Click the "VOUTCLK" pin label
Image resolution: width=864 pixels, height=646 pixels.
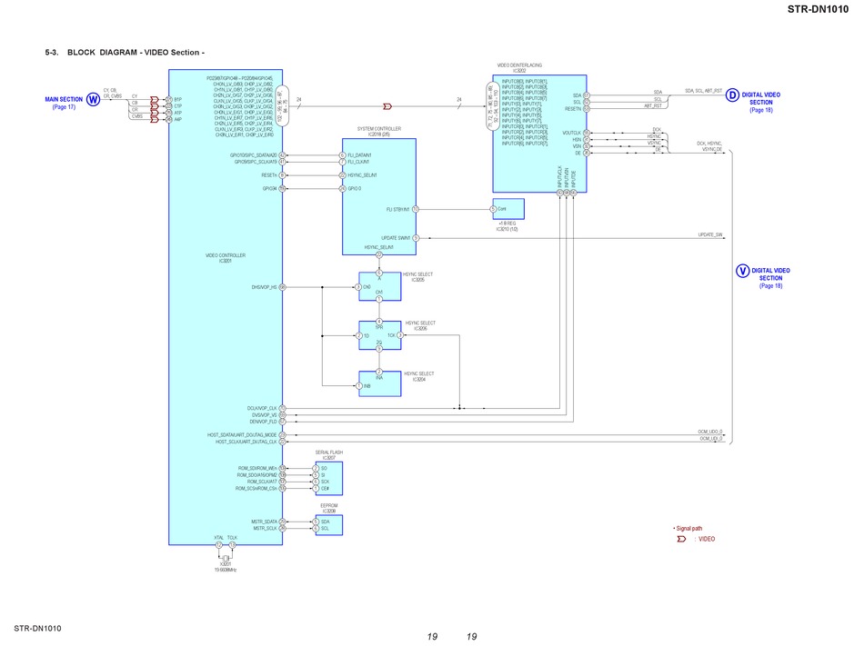(x=571, y=134)
